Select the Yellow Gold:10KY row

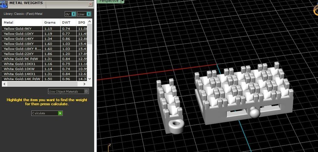[45, 34]
